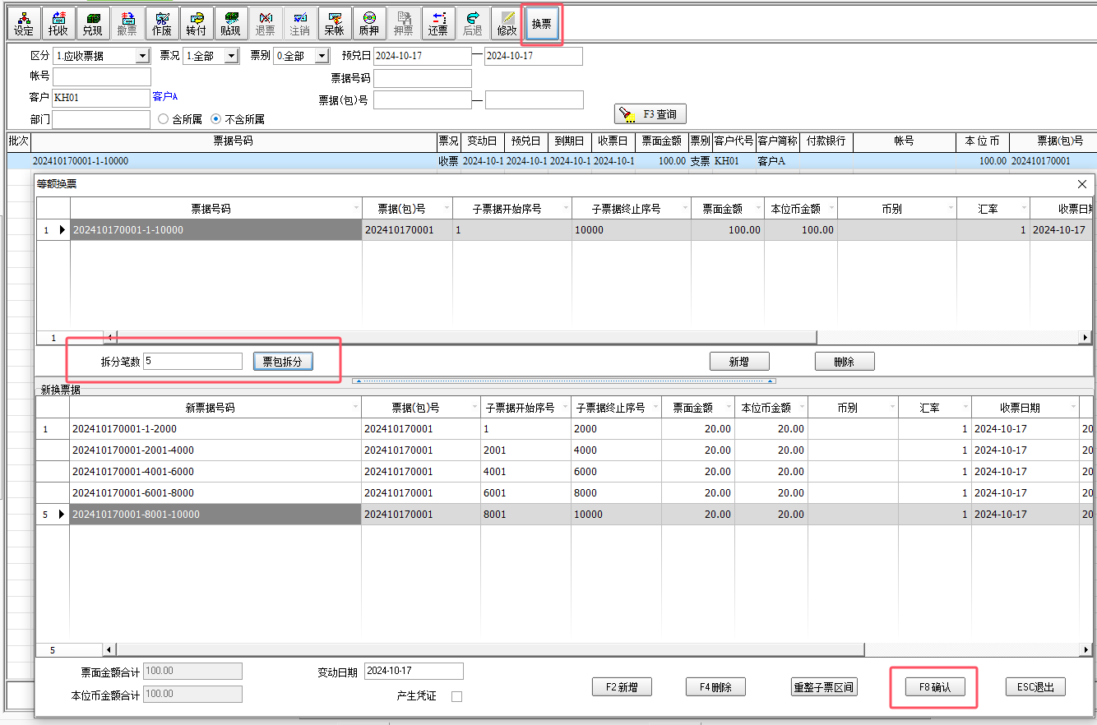Click the 质押 toolbar icon
1097x725 pixels.
[368, 23]
